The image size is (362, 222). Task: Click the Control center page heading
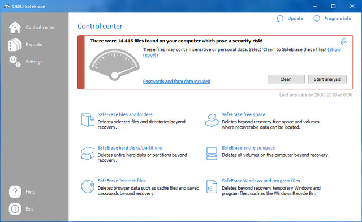click(x=100, y=27)
